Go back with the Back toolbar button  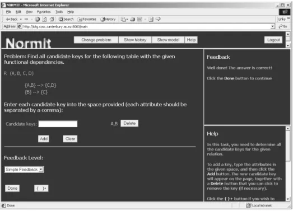(11, 19)
